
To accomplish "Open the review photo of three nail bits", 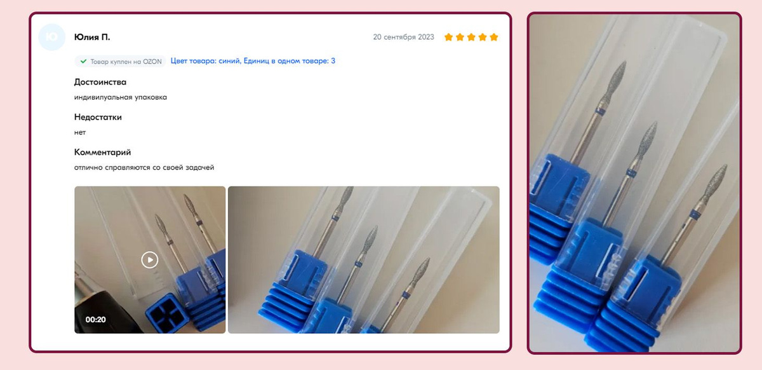I will click(363, 259).
